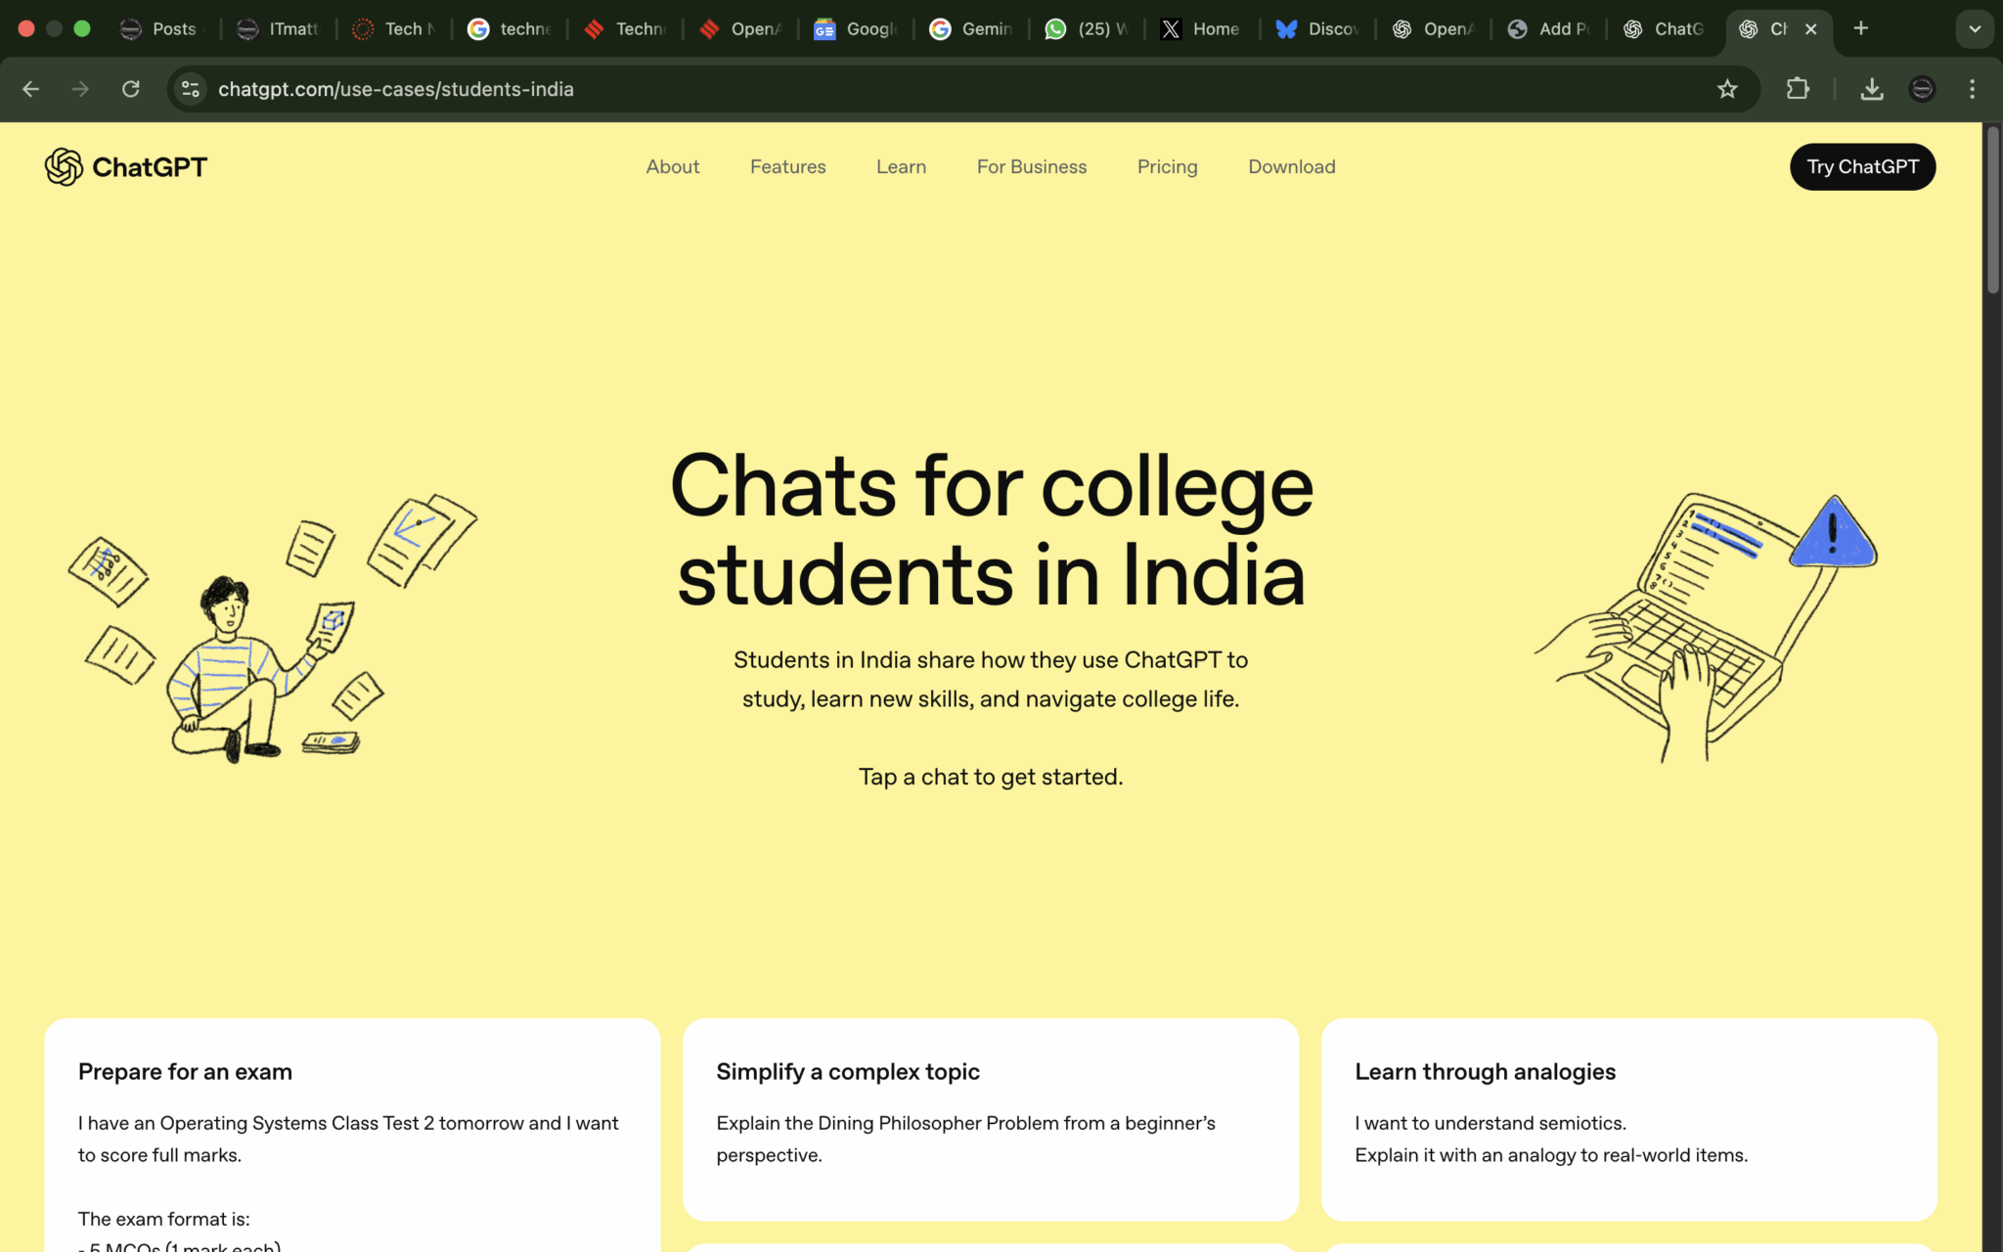Viewport: 2003px width, 1252px height.
Task: Open the browser extensions puzzle icon
Action: click(1797, 89)
